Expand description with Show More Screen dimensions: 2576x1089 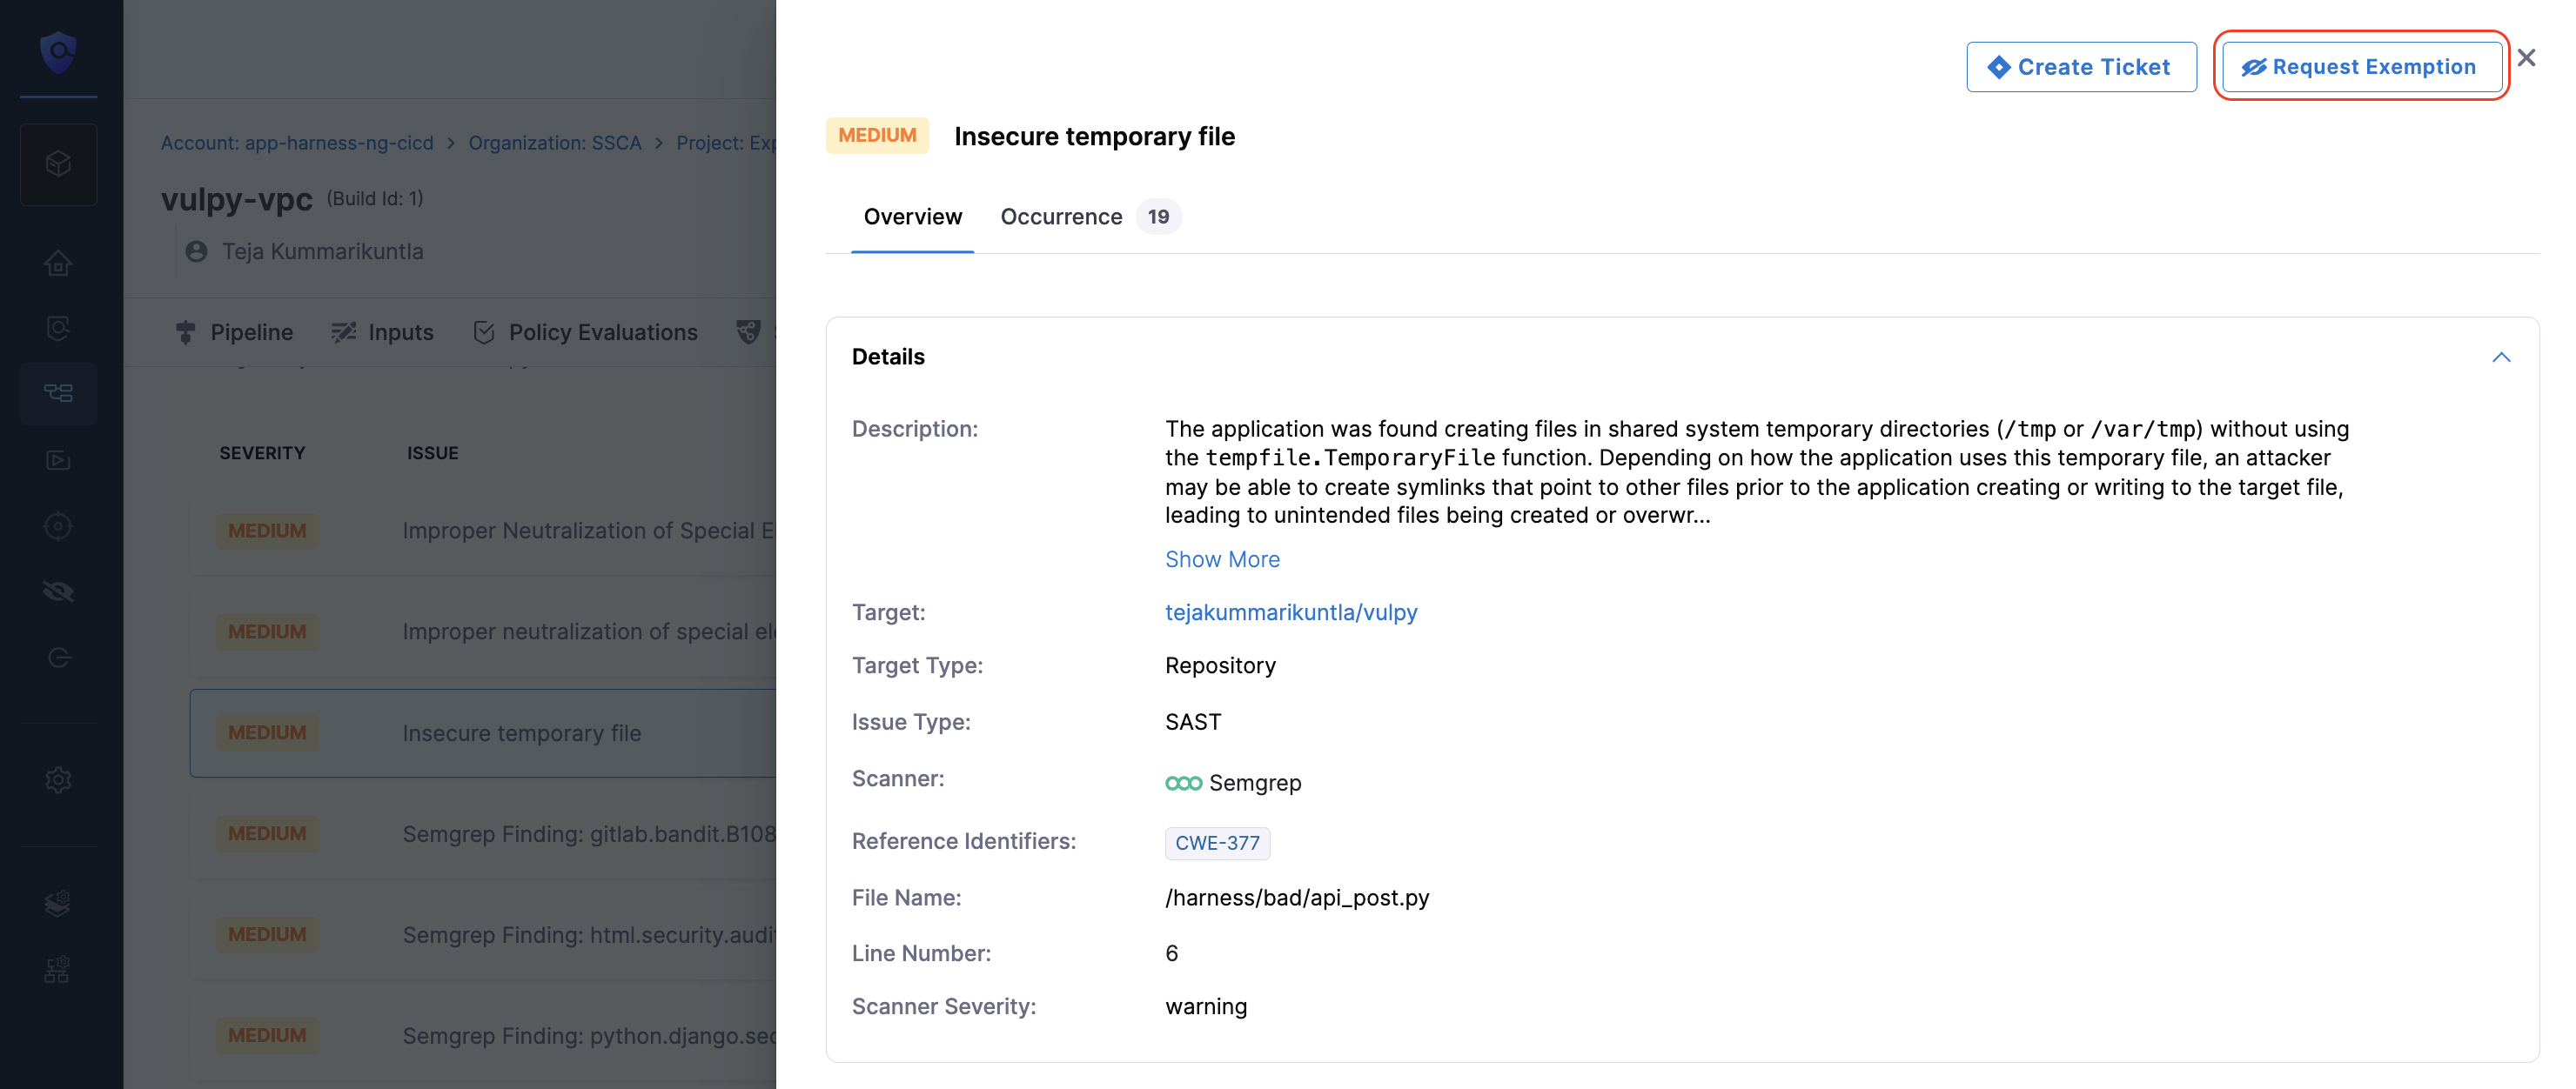pyautogui.click(x=1221, y=559)
